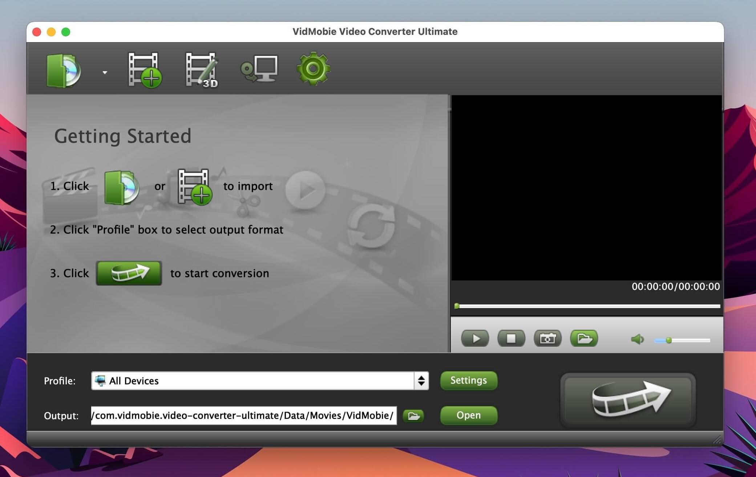The width and height of the screenshot is (756, 477).
Task: Click the Getting Started heading
Action: coord(123,136)
